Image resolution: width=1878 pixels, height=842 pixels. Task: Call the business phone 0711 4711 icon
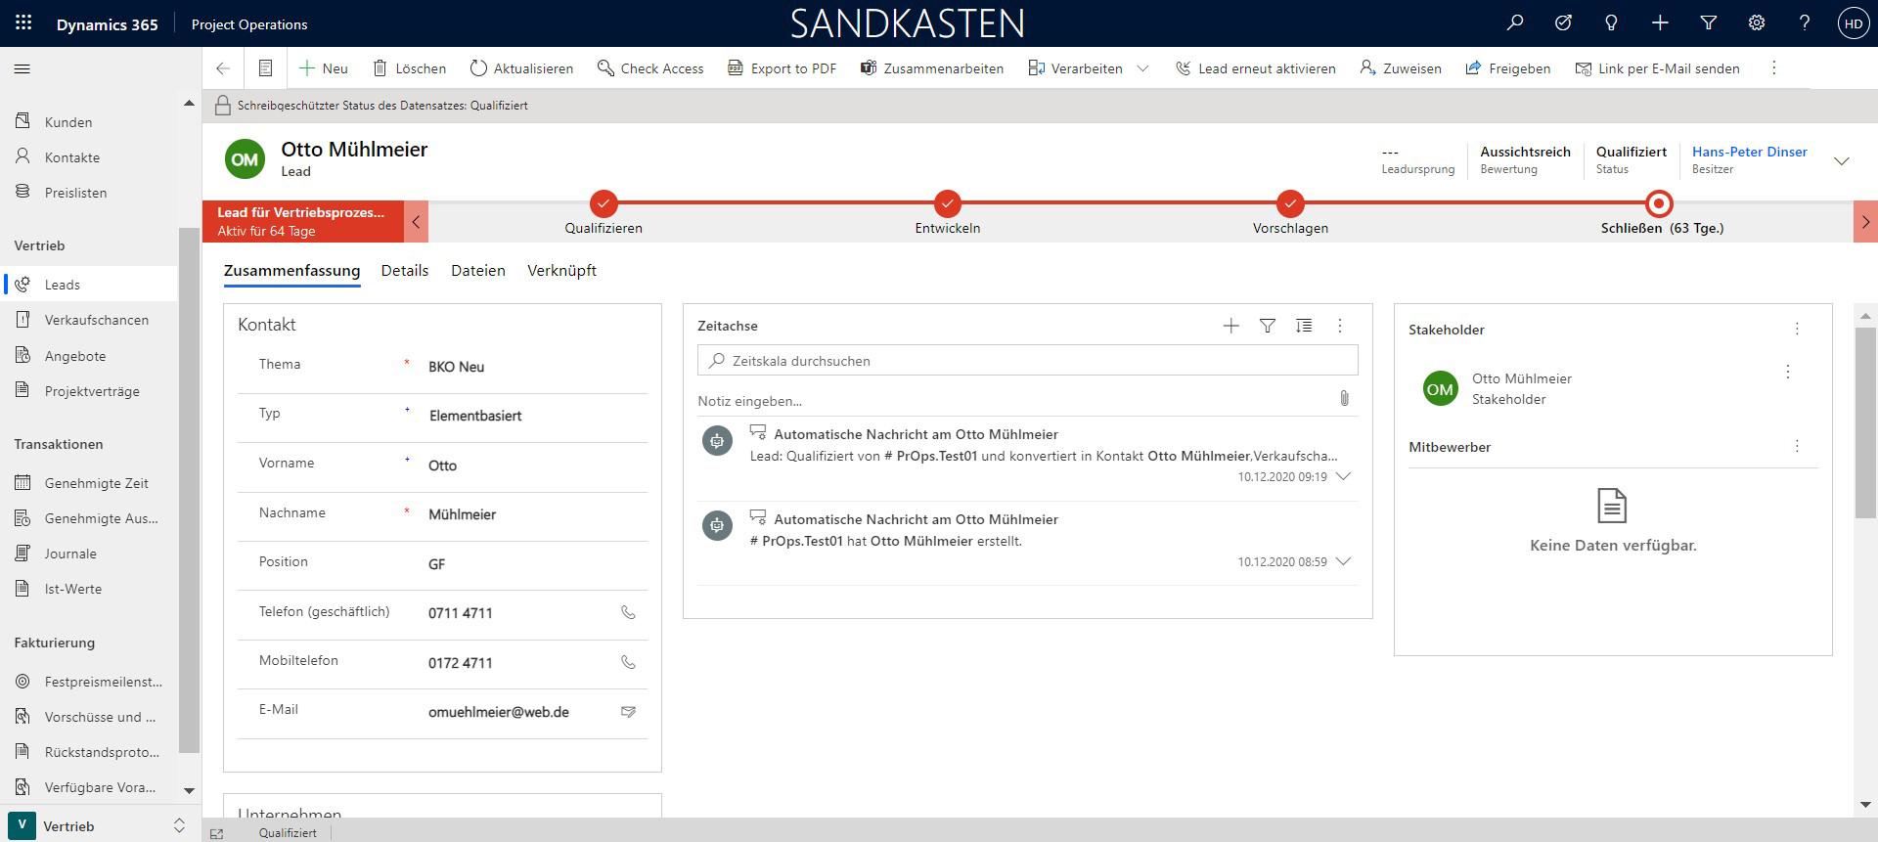628,613
